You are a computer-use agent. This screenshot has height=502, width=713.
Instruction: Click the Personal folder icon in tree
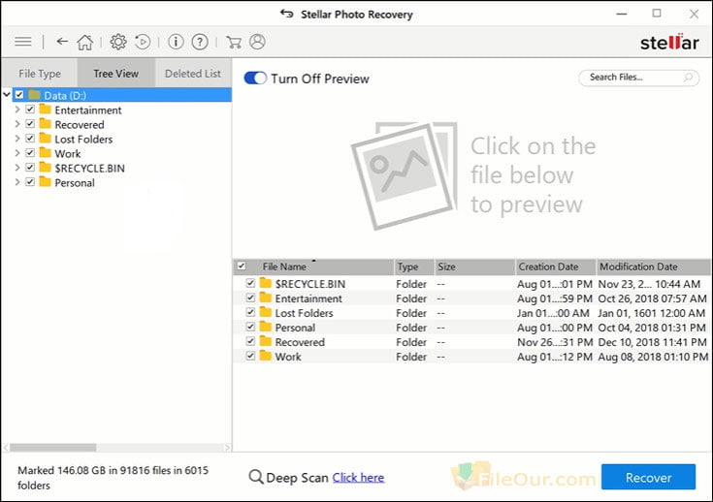(45, 182)
